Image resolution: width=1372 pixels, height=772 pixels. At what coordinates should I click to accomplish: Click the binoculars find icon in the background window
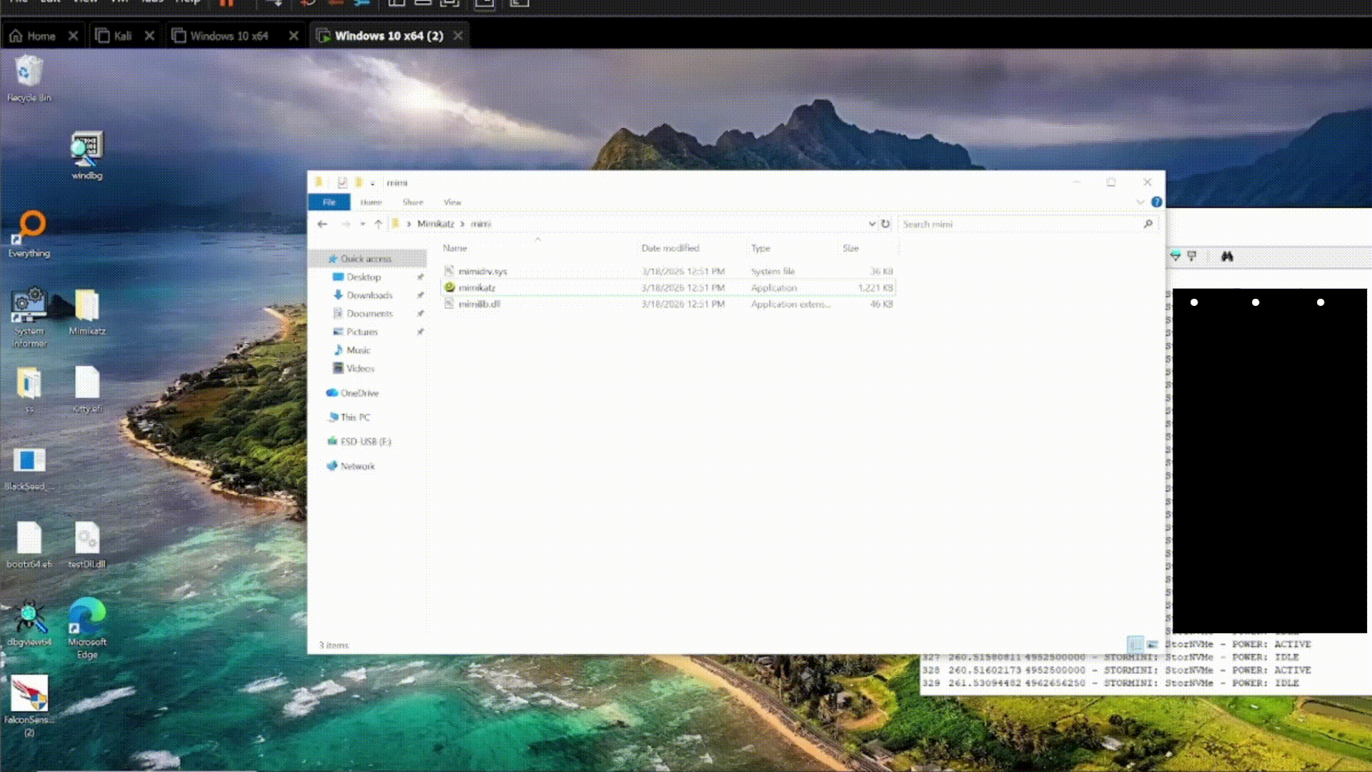(1227, 256)
